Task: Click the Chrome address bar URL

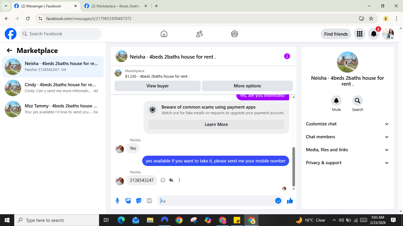Action: pos(89,19)
